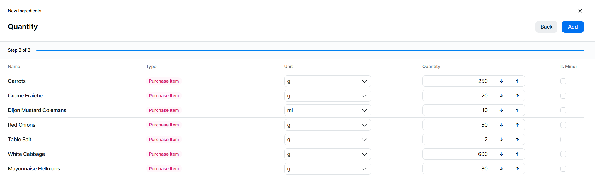Screen dimensions: 595x183
Task: Increase Table Salt quantity with up arrow
Action: click(x=517, y=140)
